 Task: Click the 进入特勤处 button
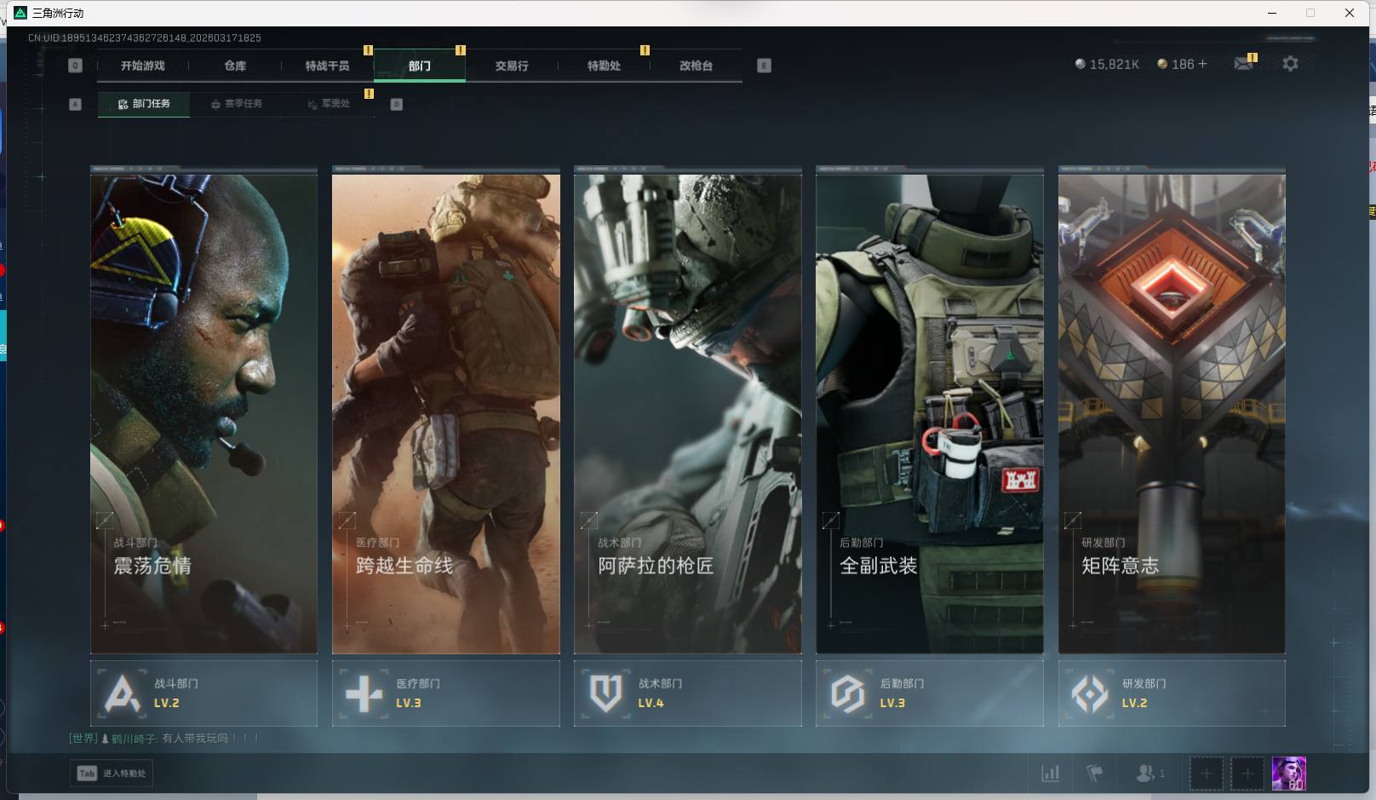pos(112,774)
